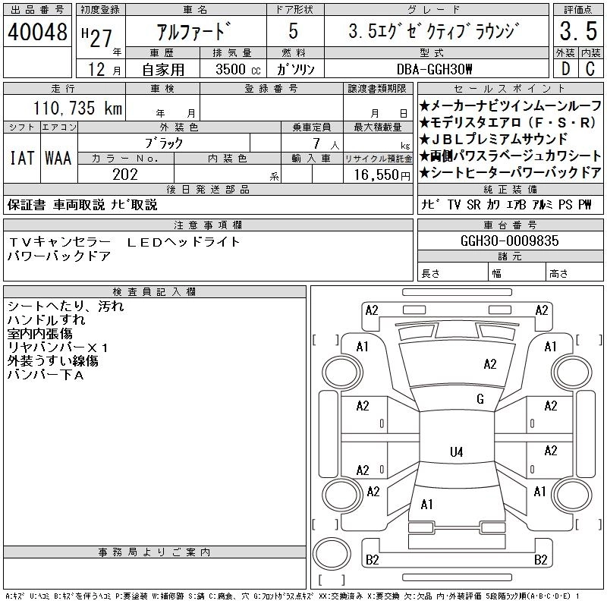Image resolution: width=607 pixels, height=607 pixels.
Task: Click the G windshield mark on the diagram
Action: 480,399
